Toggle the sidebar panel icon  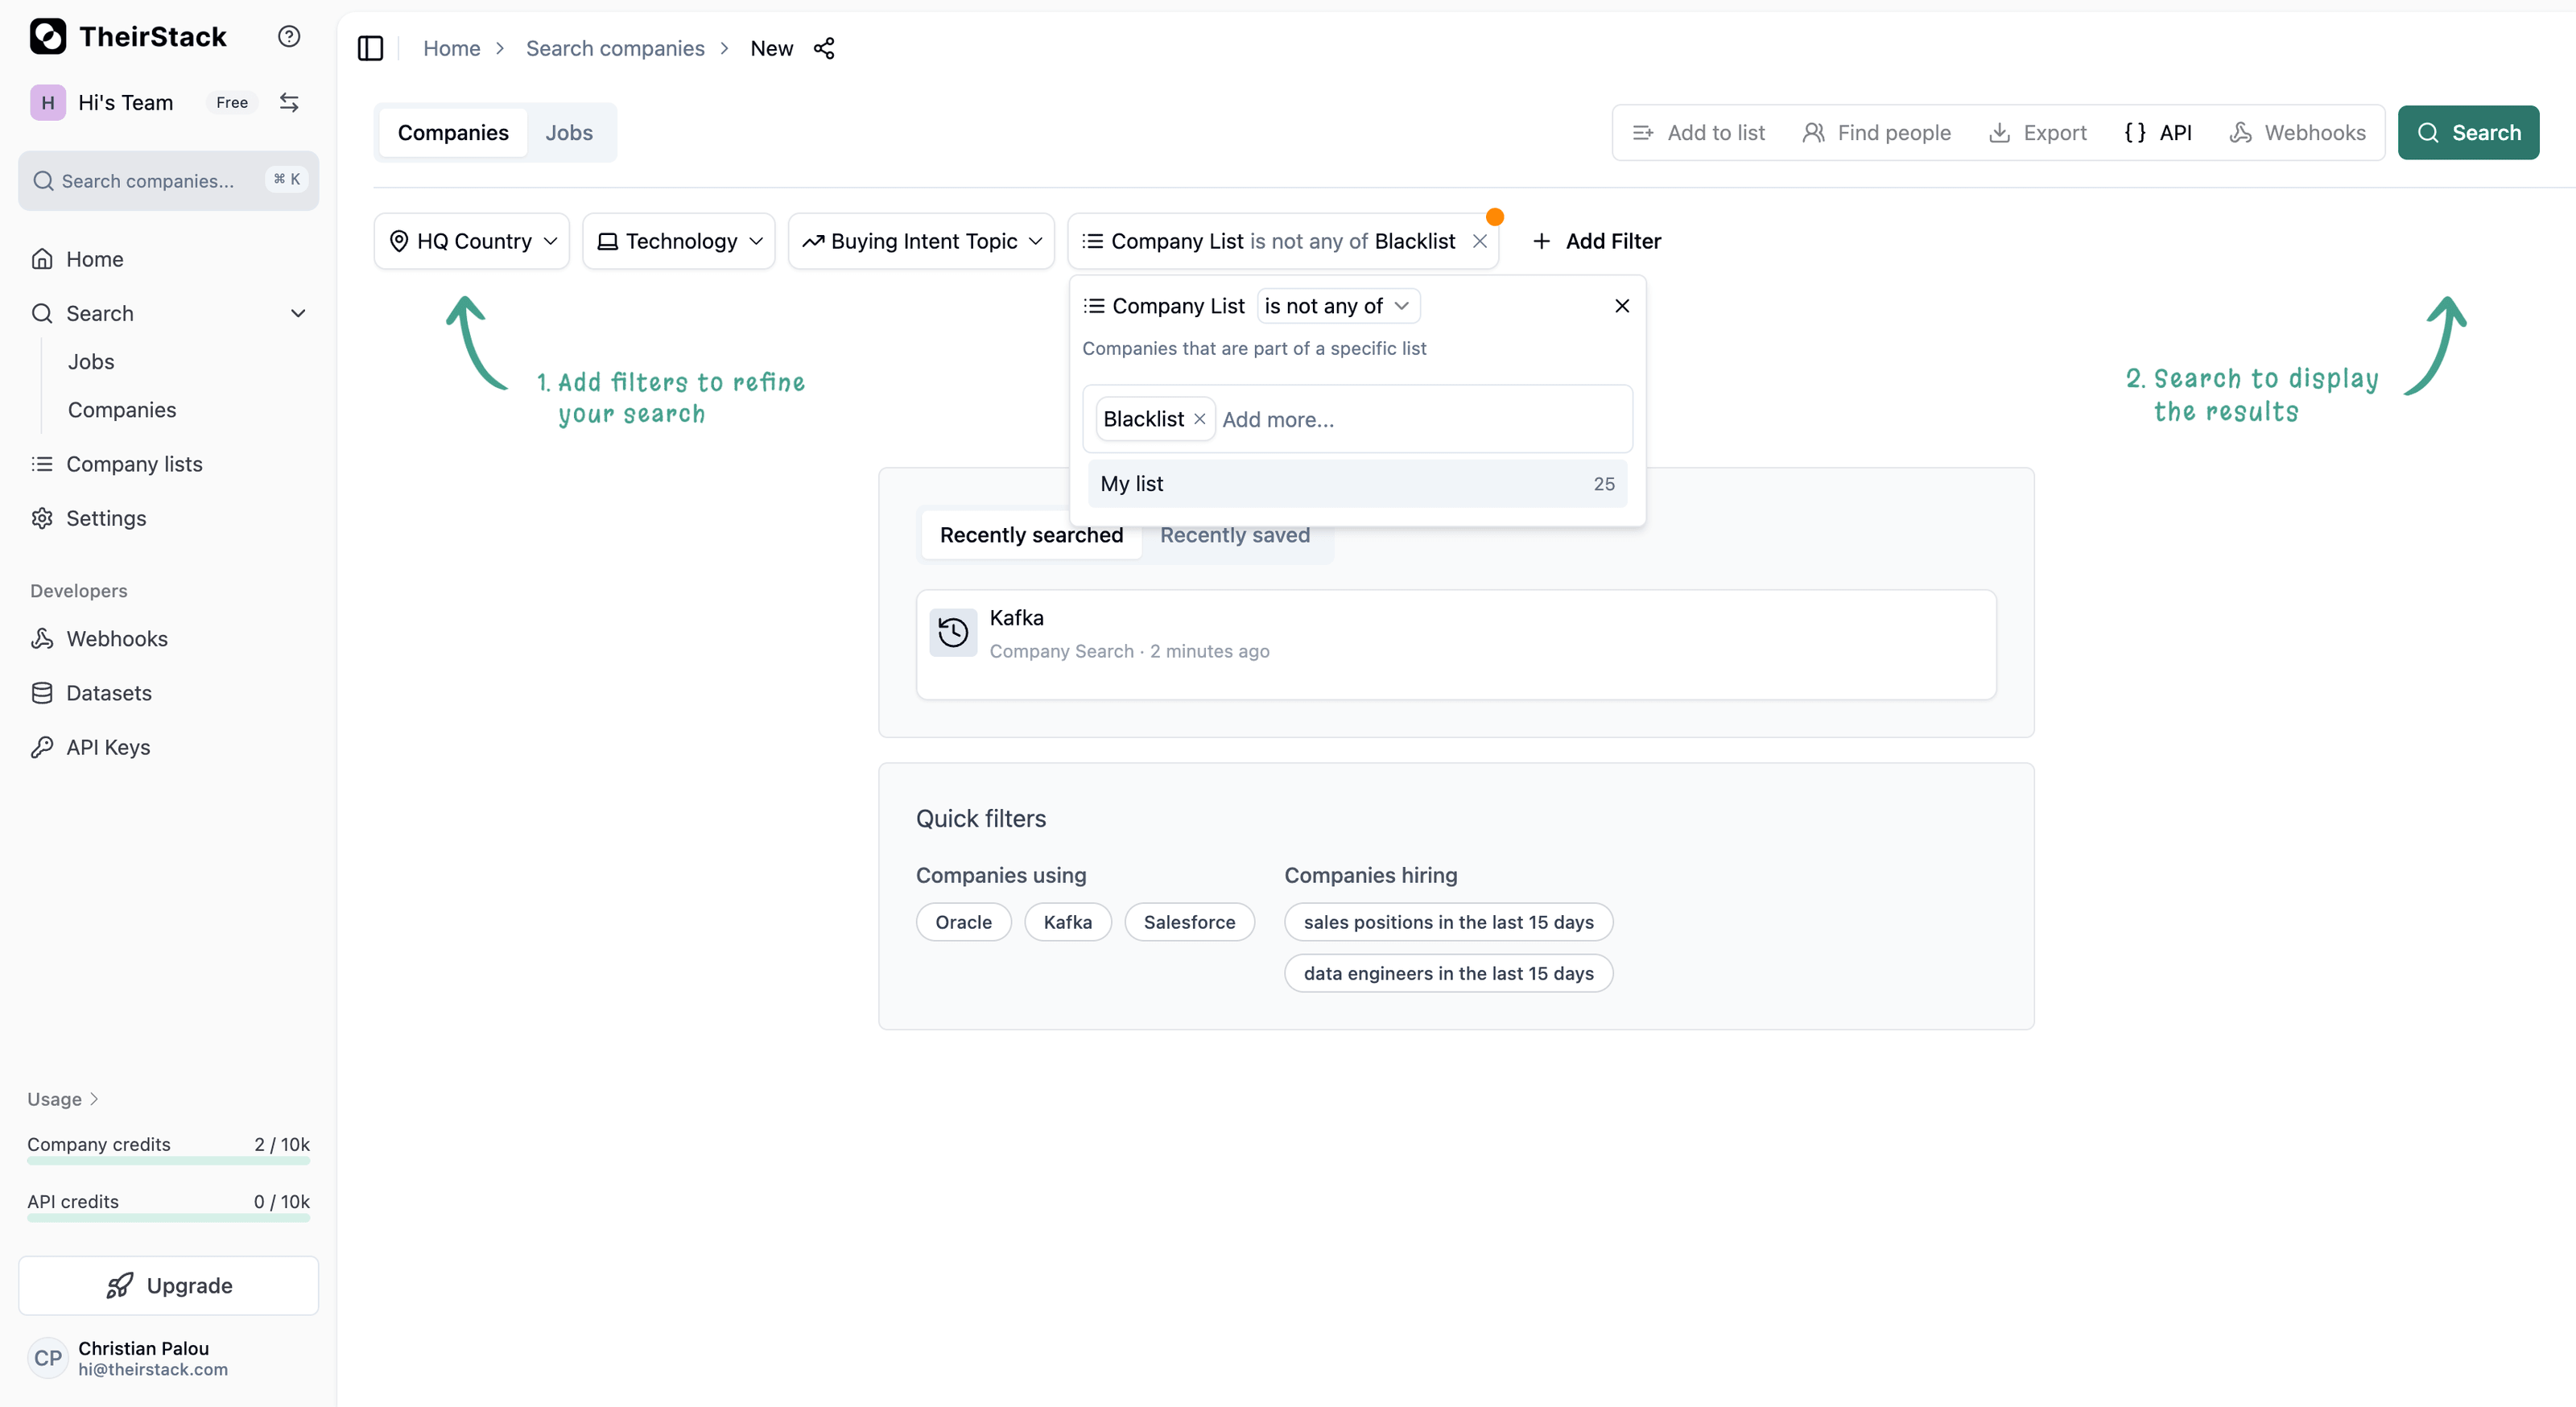tap(370, 48)
